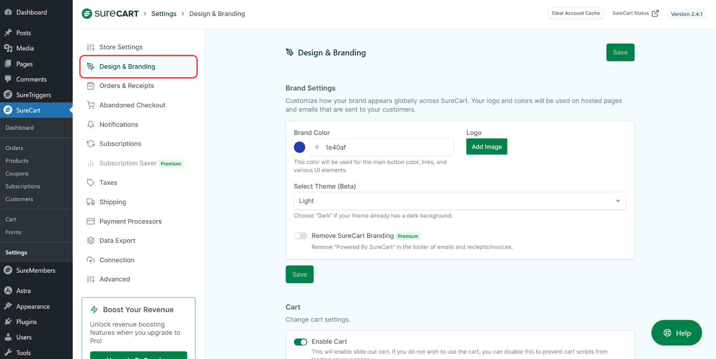Click the SureMembers icon in sidebar
This screenshot has width=716, height=359.
click(x=8, y=270)
